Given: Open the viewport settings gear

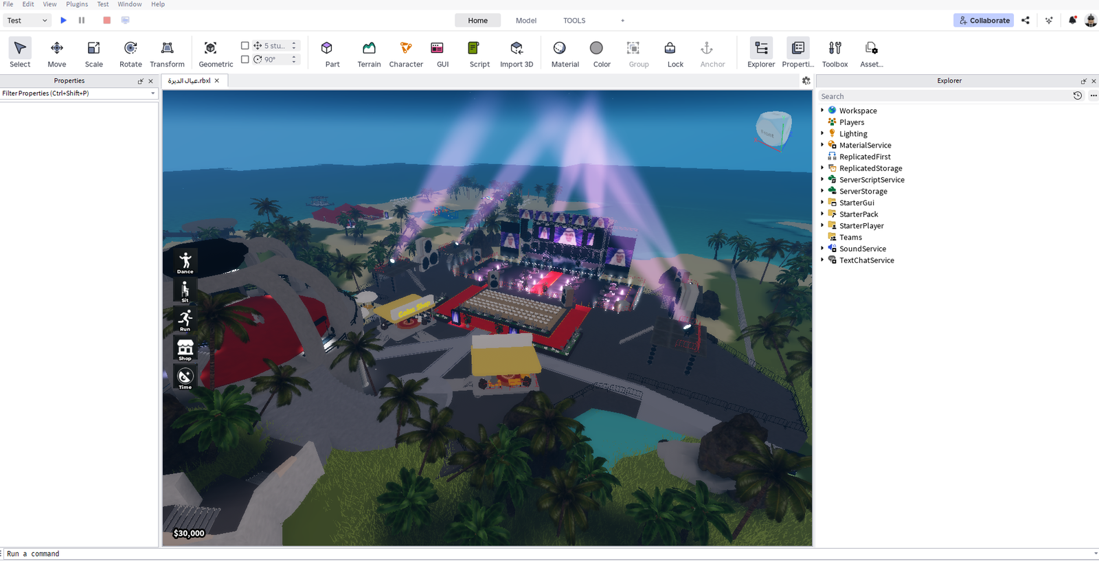Looking at the screenshot, I should pos(806,80).
